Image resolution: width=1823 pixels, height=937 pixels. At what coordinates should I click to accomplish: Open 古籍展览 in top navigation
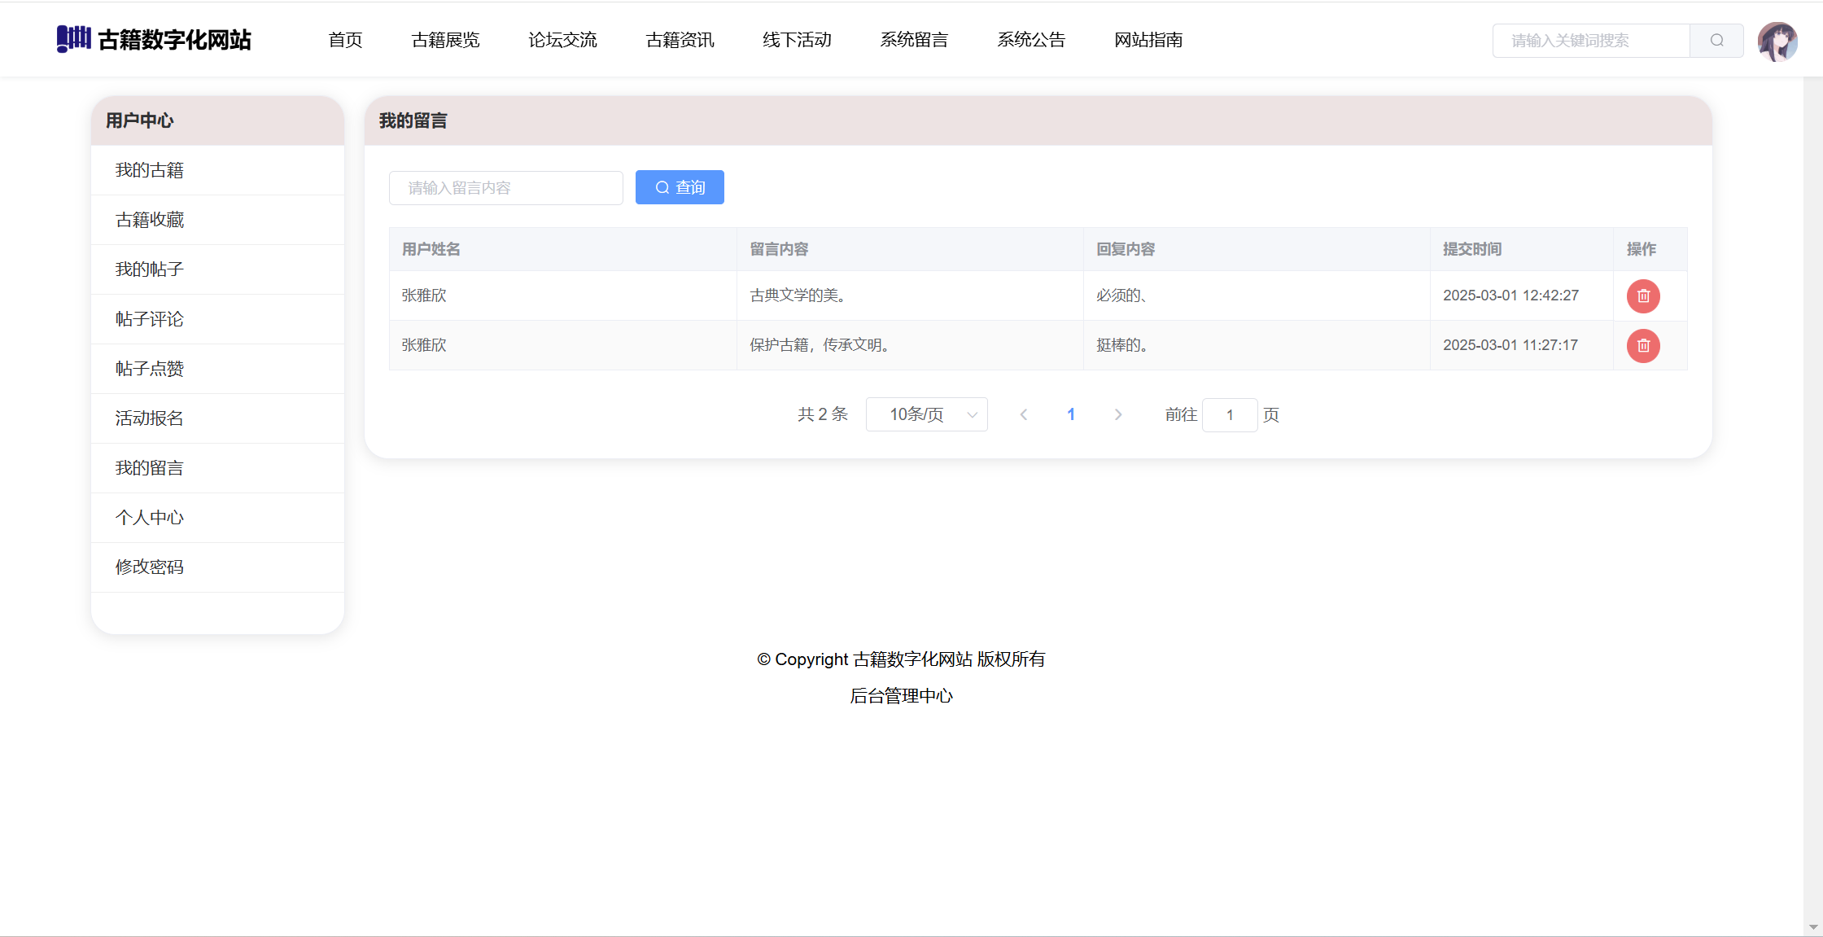coord(445,40)
